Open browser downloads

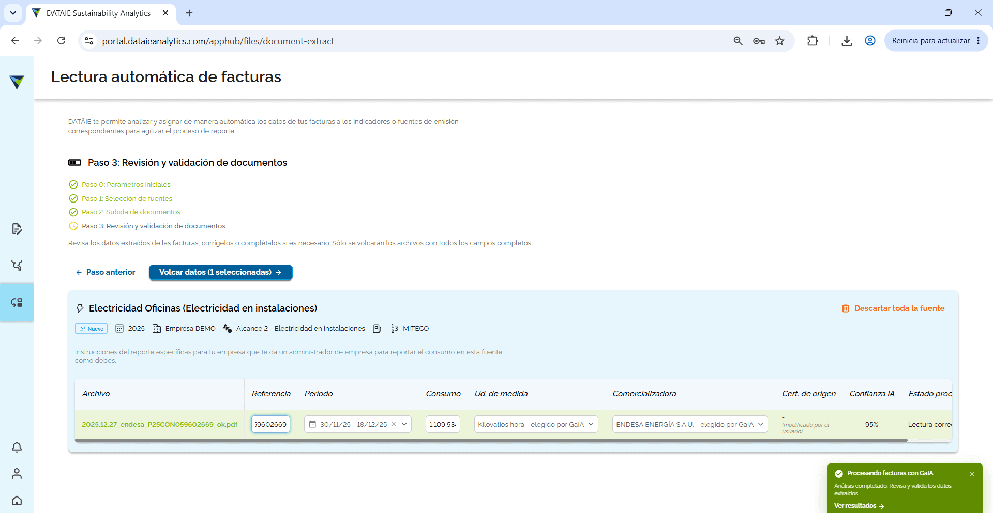pos(847,41)
